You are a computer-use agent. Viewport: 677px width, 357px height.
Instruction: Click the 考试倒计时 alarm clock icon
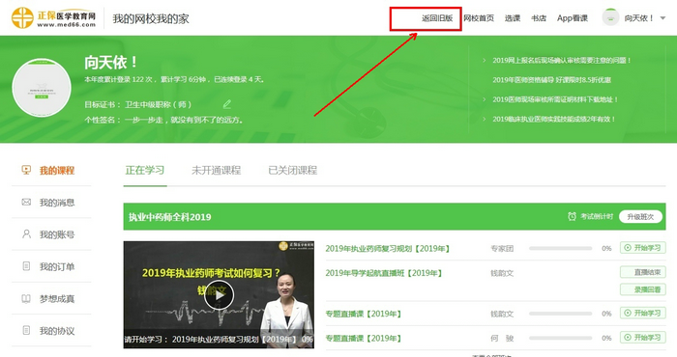coord(572,216)
